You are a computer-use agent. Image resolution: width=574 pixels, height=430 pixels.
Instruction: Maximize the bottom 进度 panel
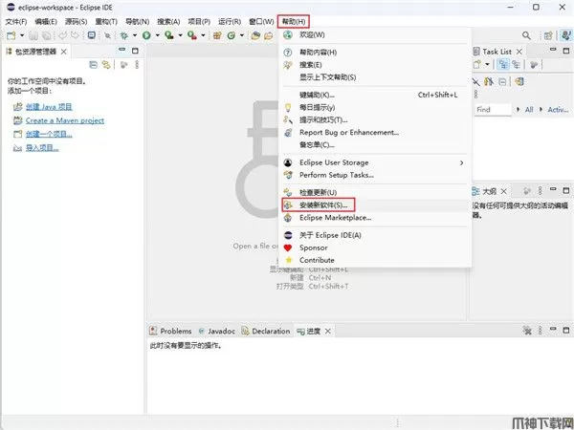[566, 331]
